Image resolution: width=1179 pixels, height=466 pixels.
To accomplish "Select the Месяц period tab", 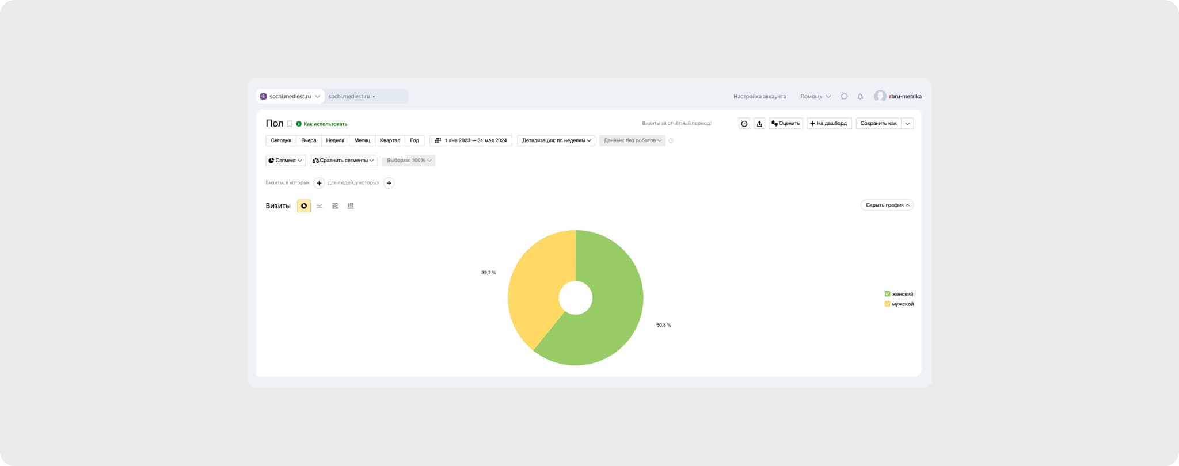I will [362, 140].
